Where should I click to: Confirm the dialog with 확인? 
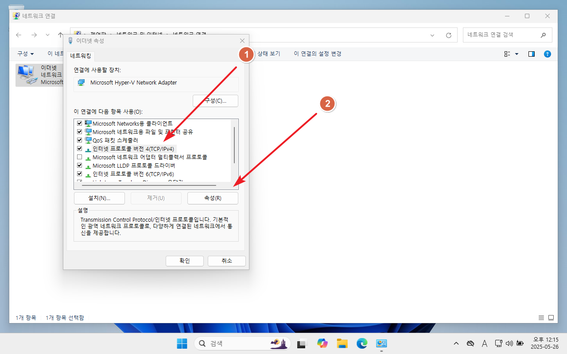[185, 261]
